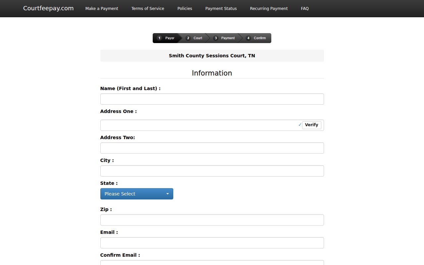The width and height of the screenshot is (424, 265).
Task: Check Payment Status in navigation
Action: click(221, 9)
